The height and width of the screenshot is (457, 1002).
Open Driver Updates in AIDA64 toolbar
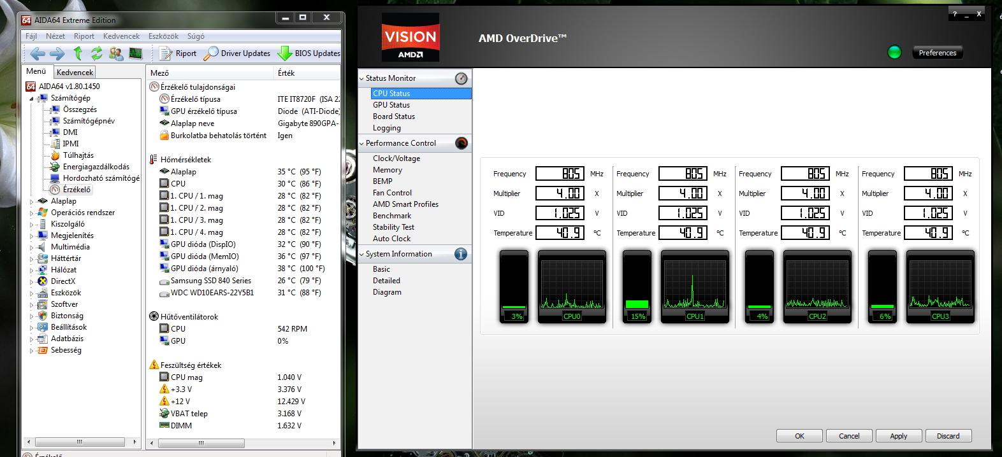click(x=237, y=53)
